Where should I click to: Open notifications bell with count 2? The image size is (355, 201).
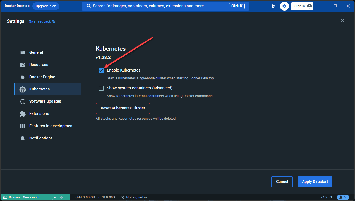click(343, 197)
